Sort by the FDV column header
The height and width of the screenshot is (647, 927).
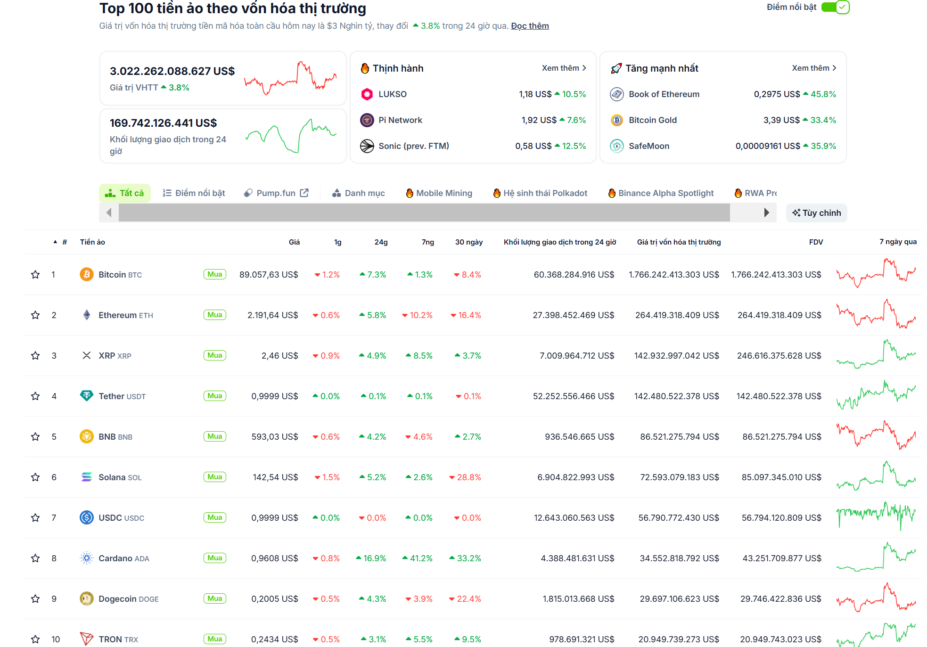click(816, 242)
